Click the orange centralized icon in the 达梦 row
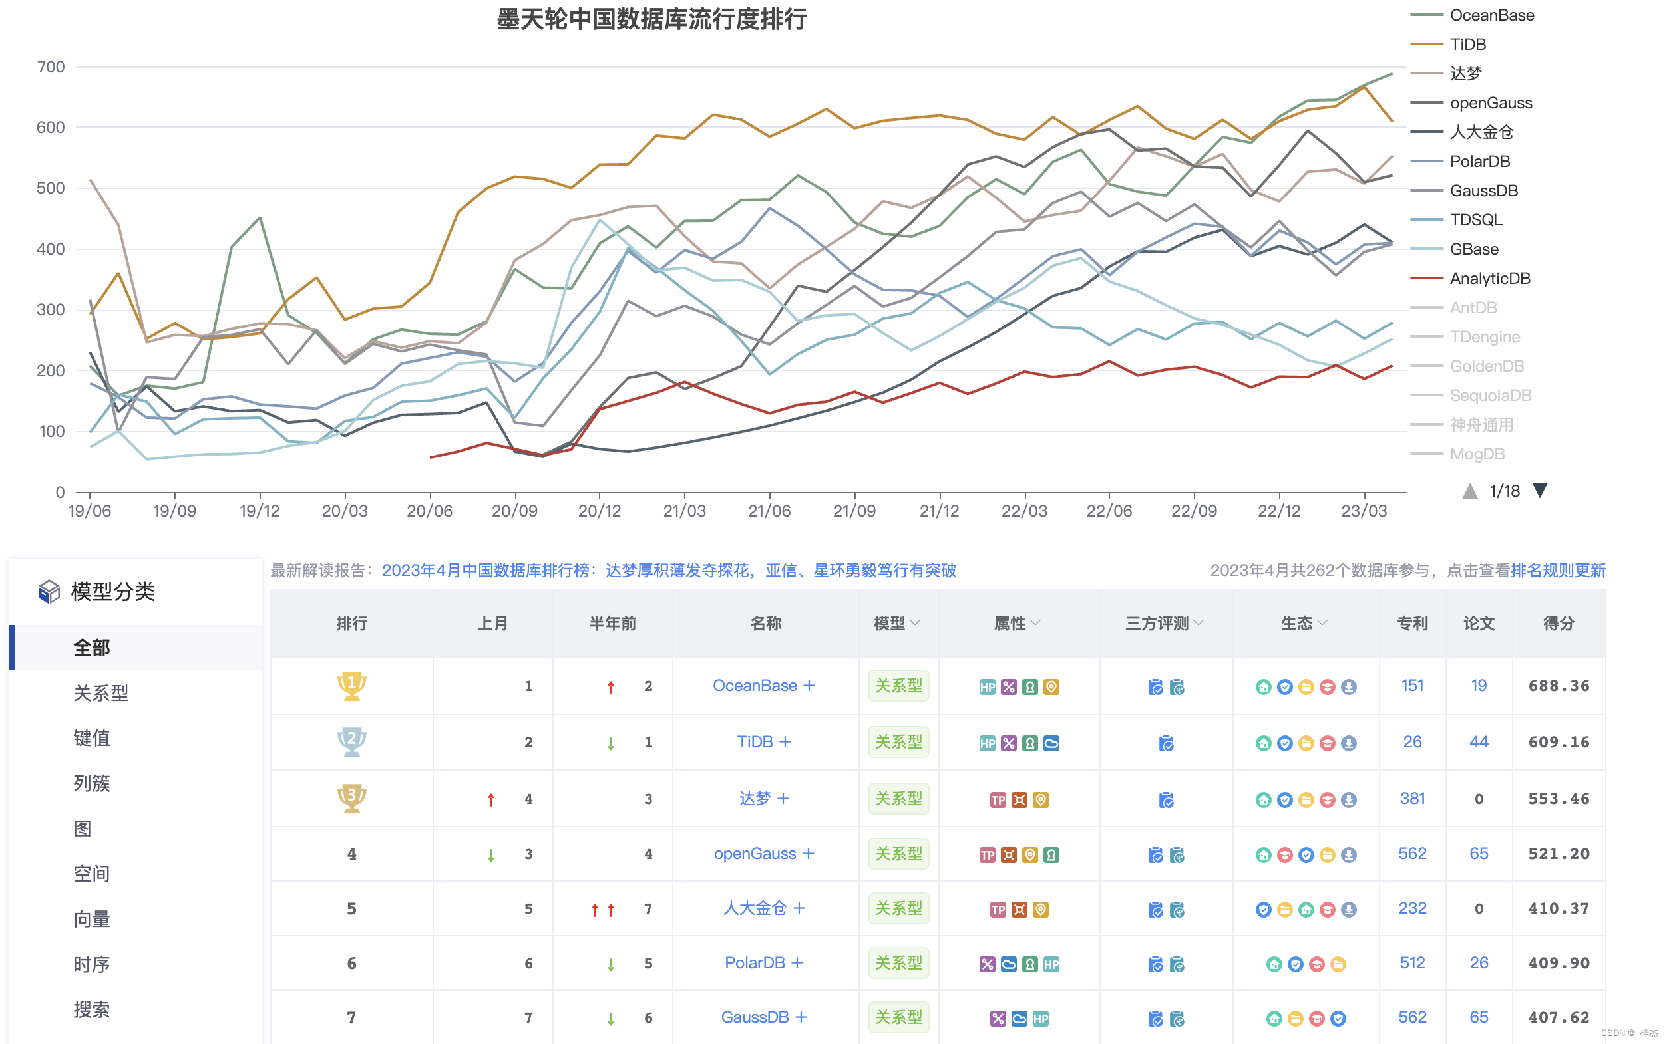 pos(1020,800)
